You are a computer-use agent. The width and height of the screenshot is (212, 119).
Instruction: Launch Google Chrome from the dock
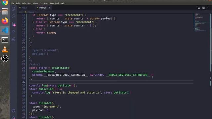pyautogui.click(x=5, y=2)
